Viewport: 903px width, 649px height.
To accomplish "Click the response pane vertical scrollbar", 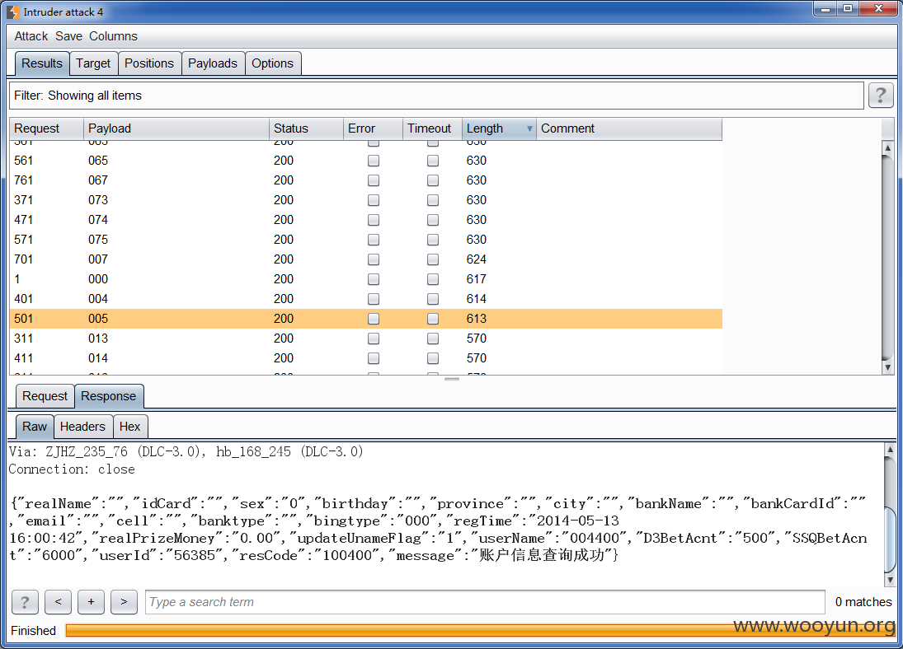I will coord(890,515).
